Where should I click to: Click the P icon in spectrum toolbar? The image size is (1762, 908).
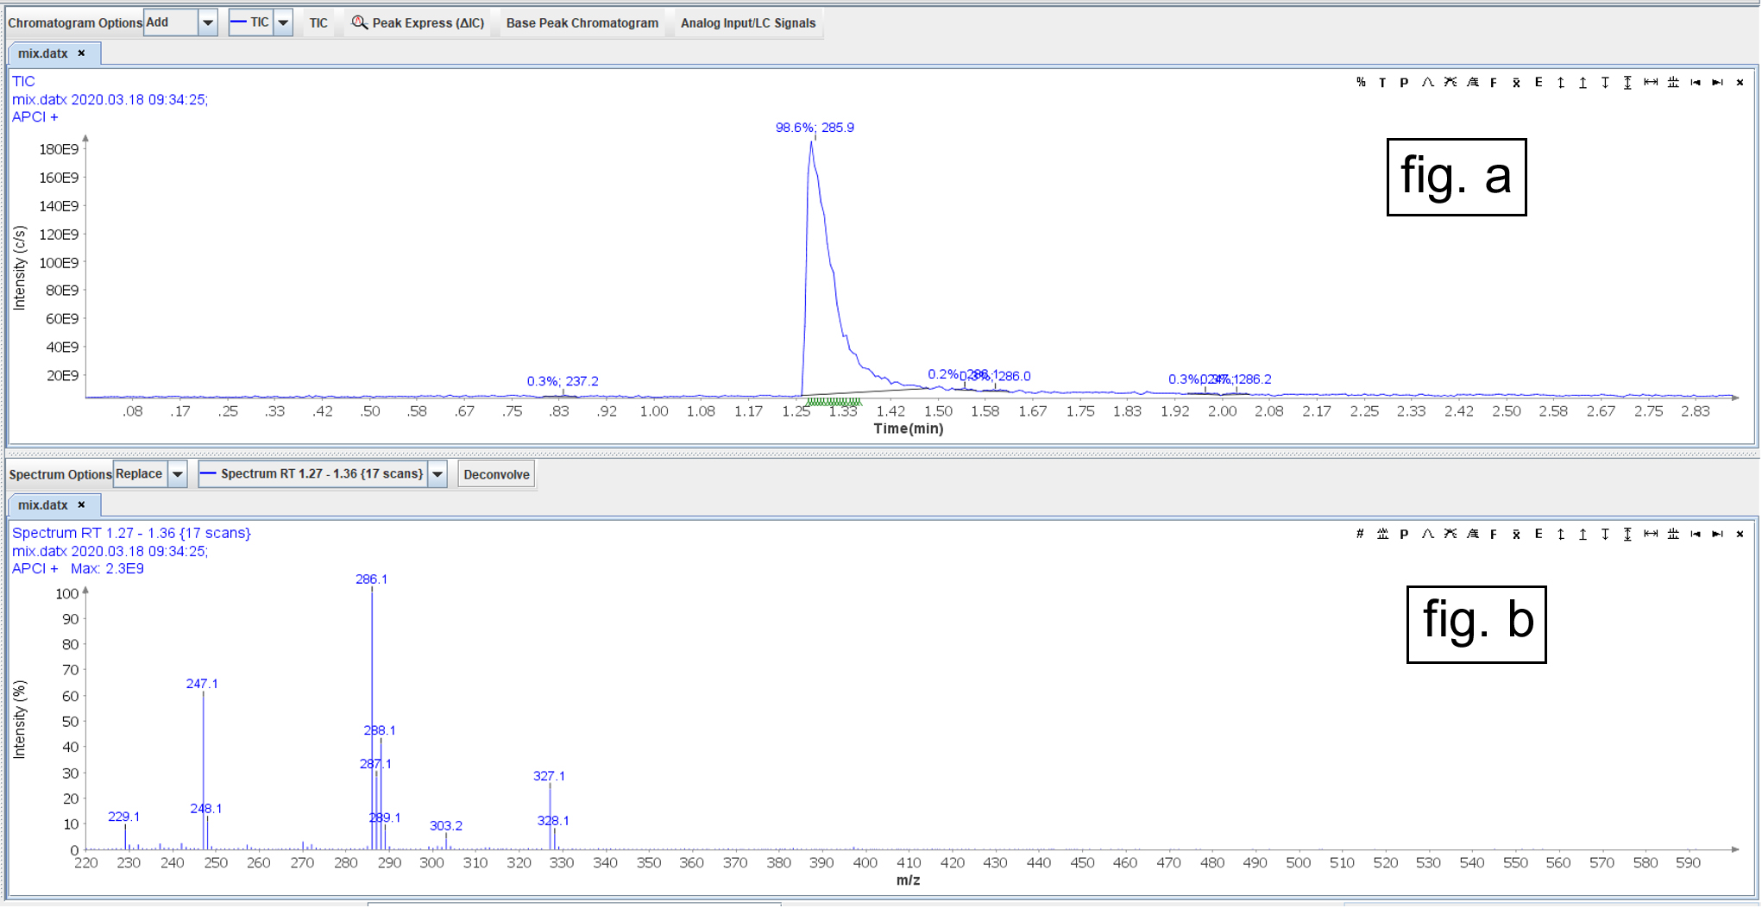tap(1404, 535)
